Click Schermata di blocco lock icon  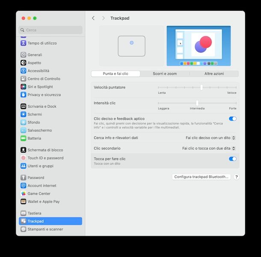(23, 150)
